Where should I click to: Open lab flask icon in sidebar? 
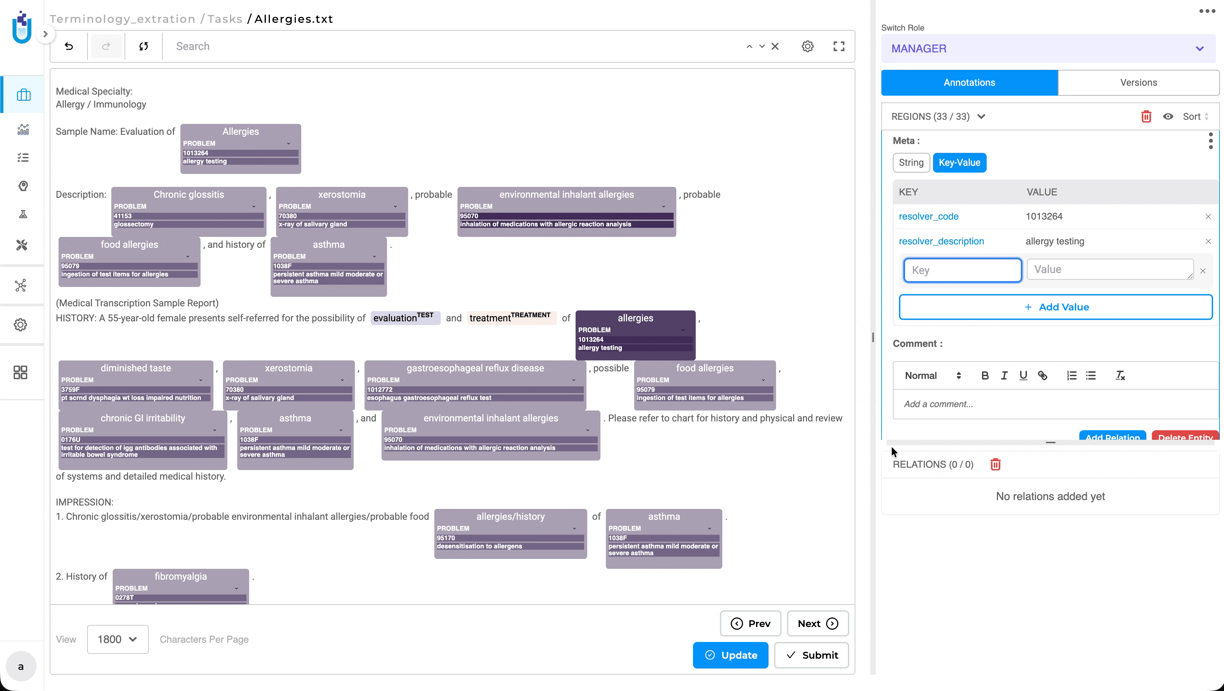coord(23,214)
